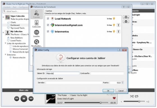Click the Súper Colección grid icon
Screen dimensions: 157x108
[8, 17]
